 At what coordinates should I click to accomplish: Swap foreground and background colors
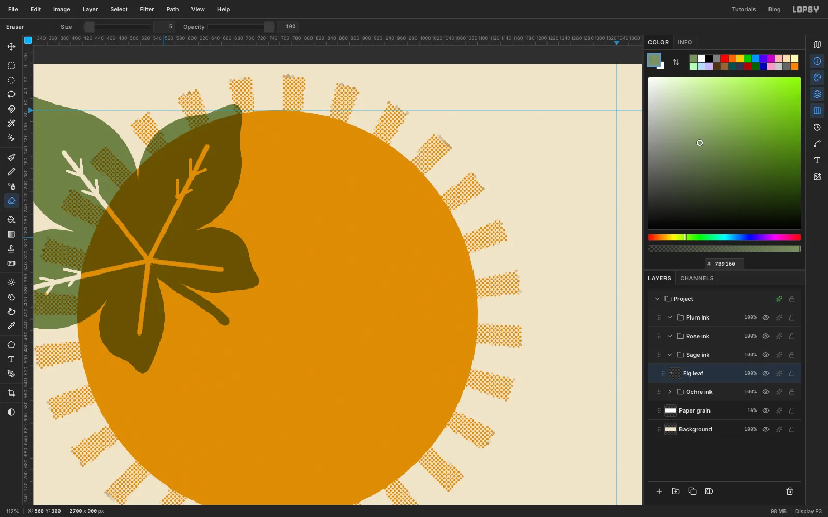point(676,62)
